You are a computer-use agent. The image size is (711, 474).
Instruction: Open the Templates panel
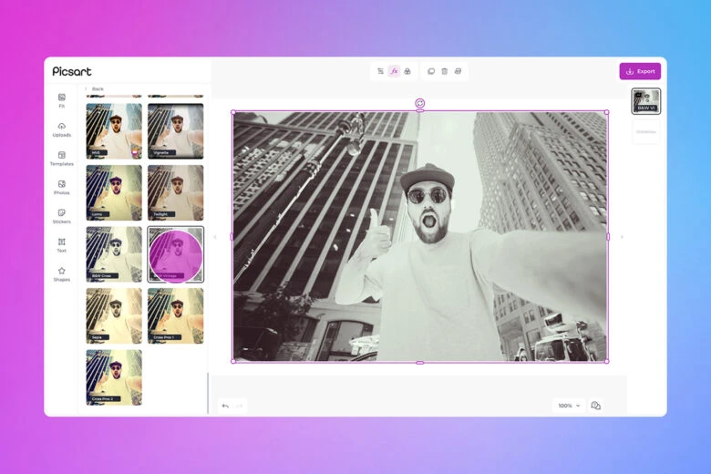coord(62,158)
